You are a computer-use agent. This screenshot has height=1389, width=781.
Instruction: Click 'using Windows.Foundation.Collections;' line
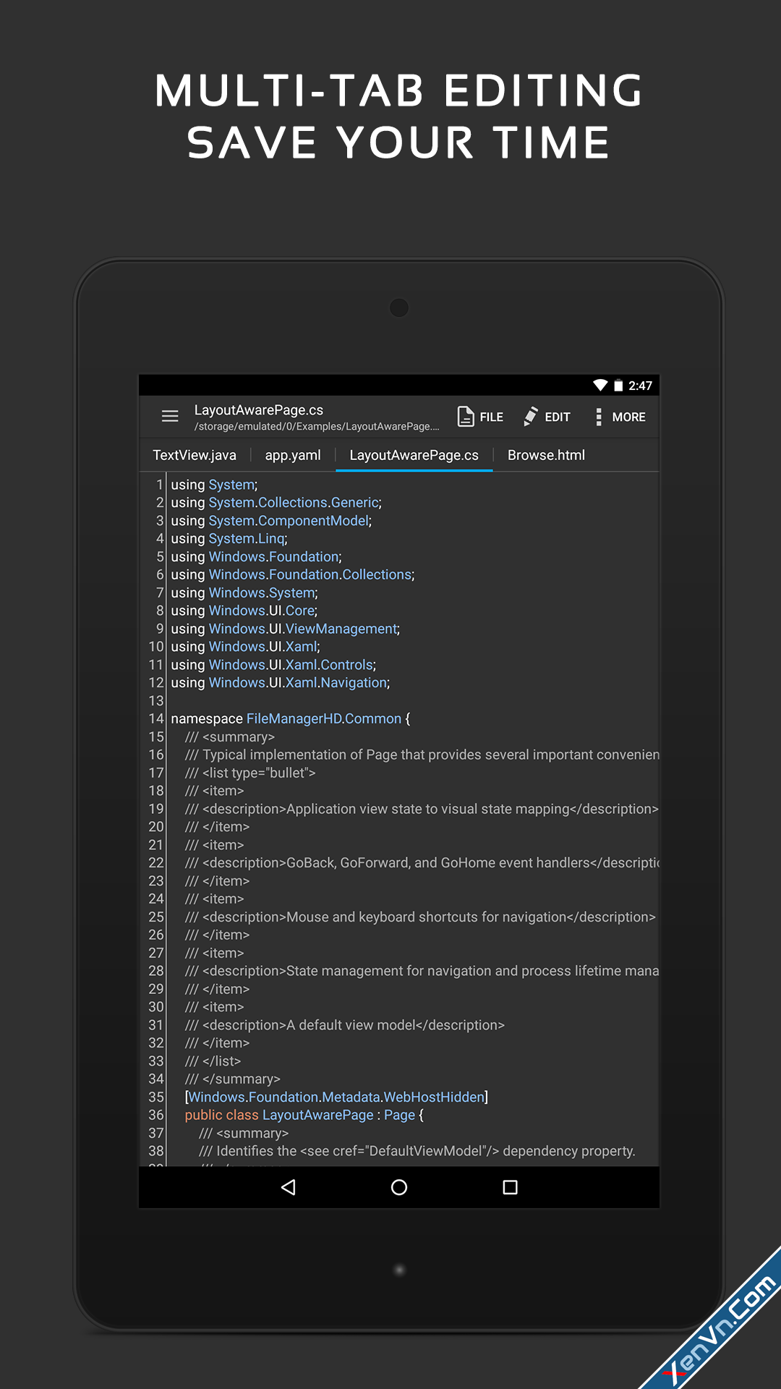point(293,574)
